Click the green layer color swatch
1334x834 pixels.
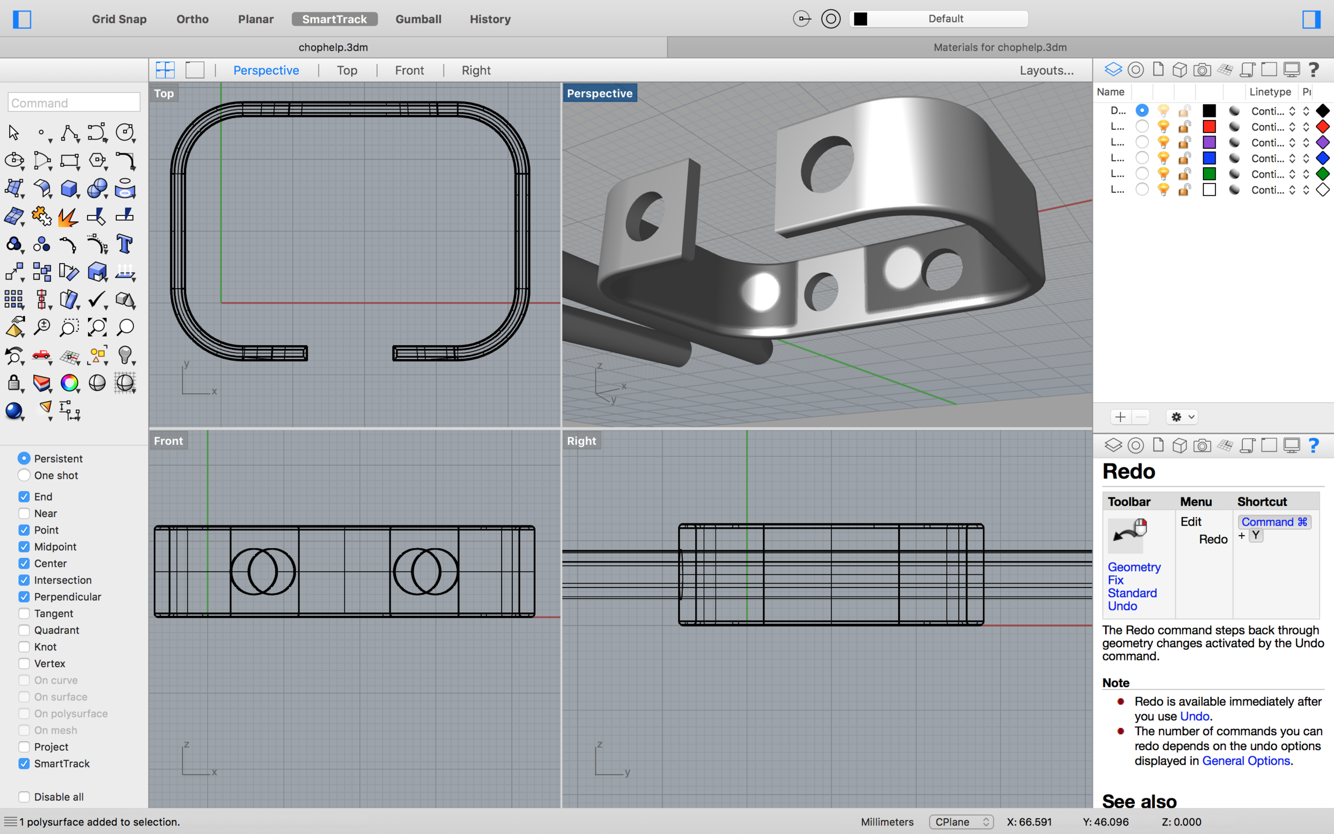click(x=1209, y=174)
